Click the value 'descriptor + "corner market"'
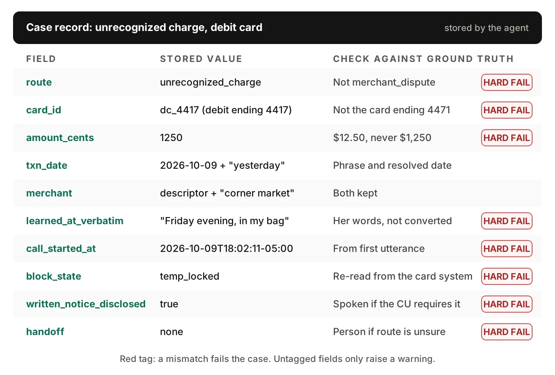This screenshot has width=555, height=375. click(x=227, y=193)
